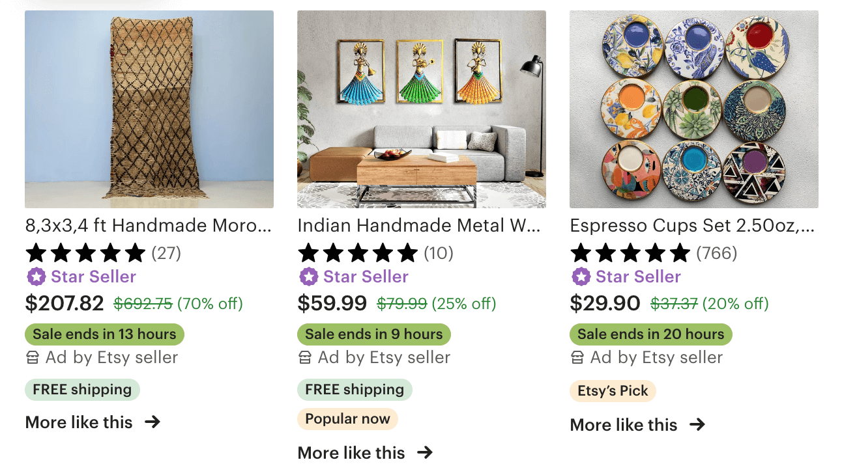Click the purple Star Seller icon under the espresso cups
842x475 pixels.
[581, 277]
